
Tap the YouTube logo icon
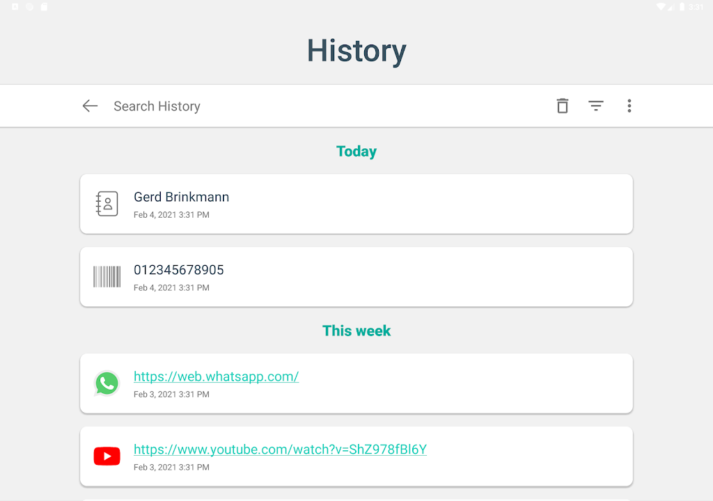[x=107, y=456]
